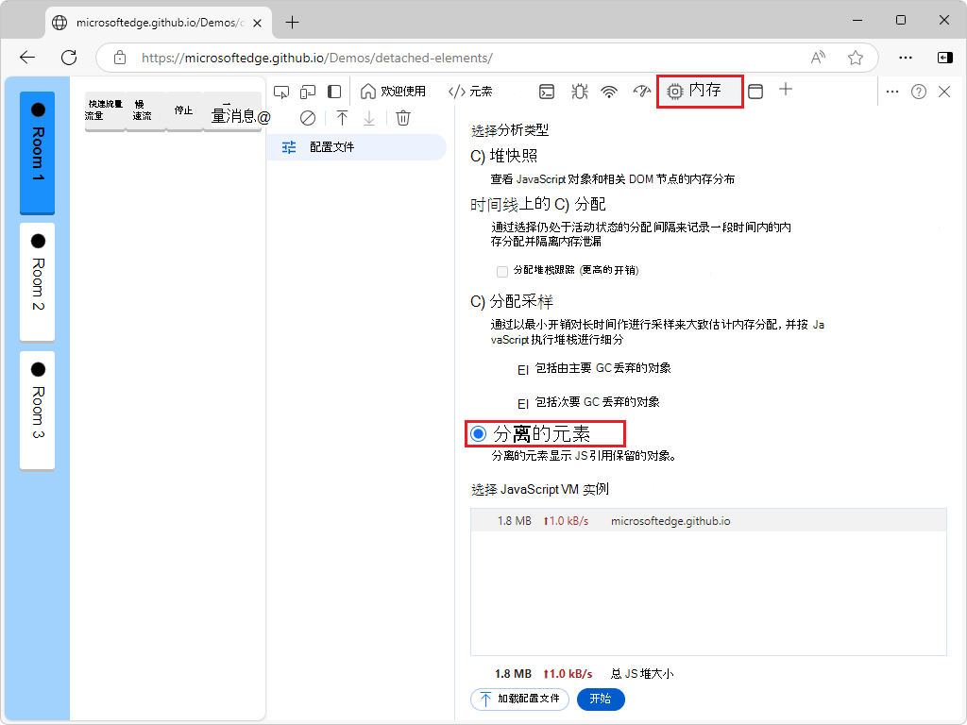Image resolution: width=967 pixels, height=725 pixels.
Task: Activate the Inspect element picker tool
Action: tap(281, 92)
